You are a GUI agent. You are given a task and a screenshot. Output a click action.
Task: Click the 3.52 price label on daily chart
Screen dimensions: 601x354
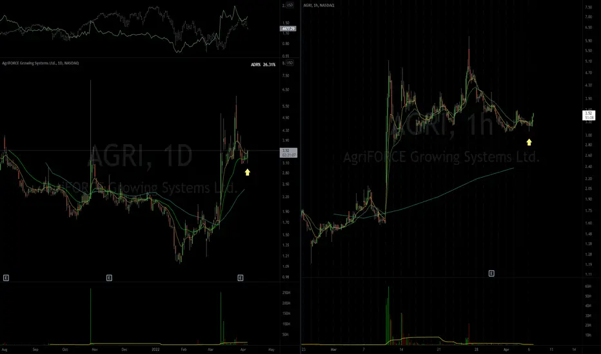click(x=289, y=153)
